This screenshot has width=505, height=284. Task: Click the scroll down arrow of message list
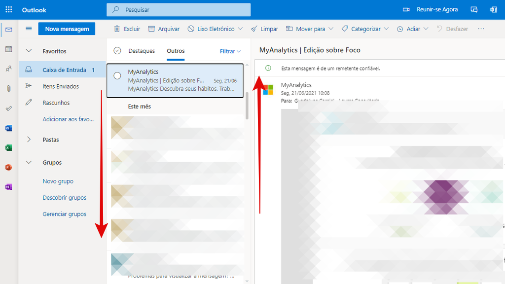click(247, 281)
